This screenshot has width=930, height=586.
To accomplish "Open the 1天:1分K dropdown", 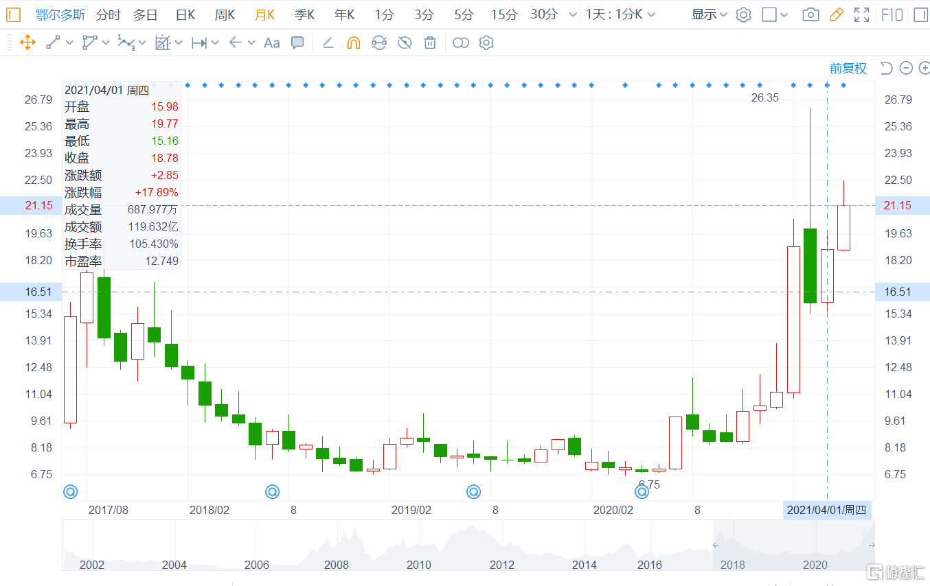I will tap(620, 14).
